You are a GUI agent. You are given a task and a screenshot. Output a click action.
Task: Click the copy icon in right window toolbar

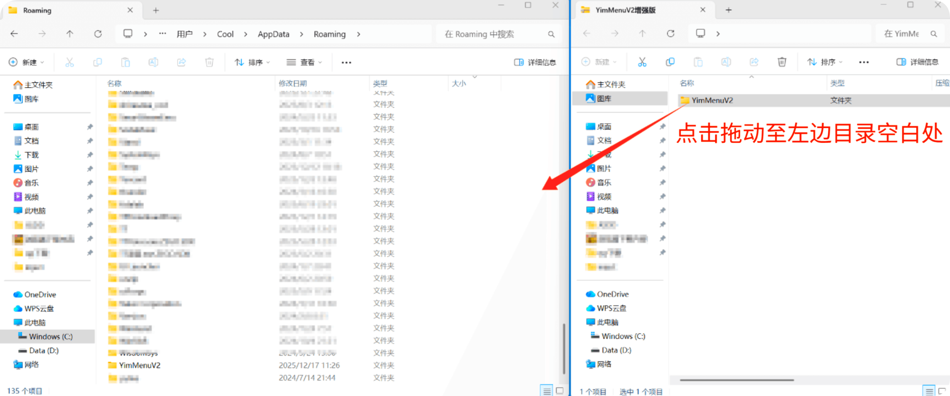(670, 62)
